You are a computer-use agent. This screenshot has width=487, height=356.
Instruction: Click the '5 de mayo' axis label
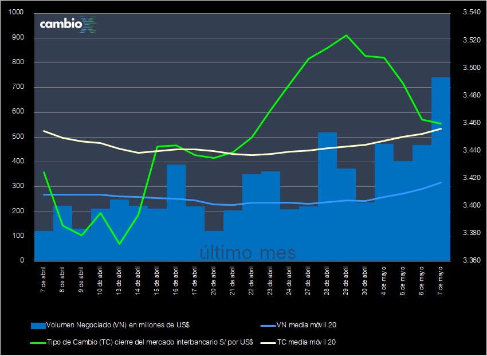coord(403,280)
